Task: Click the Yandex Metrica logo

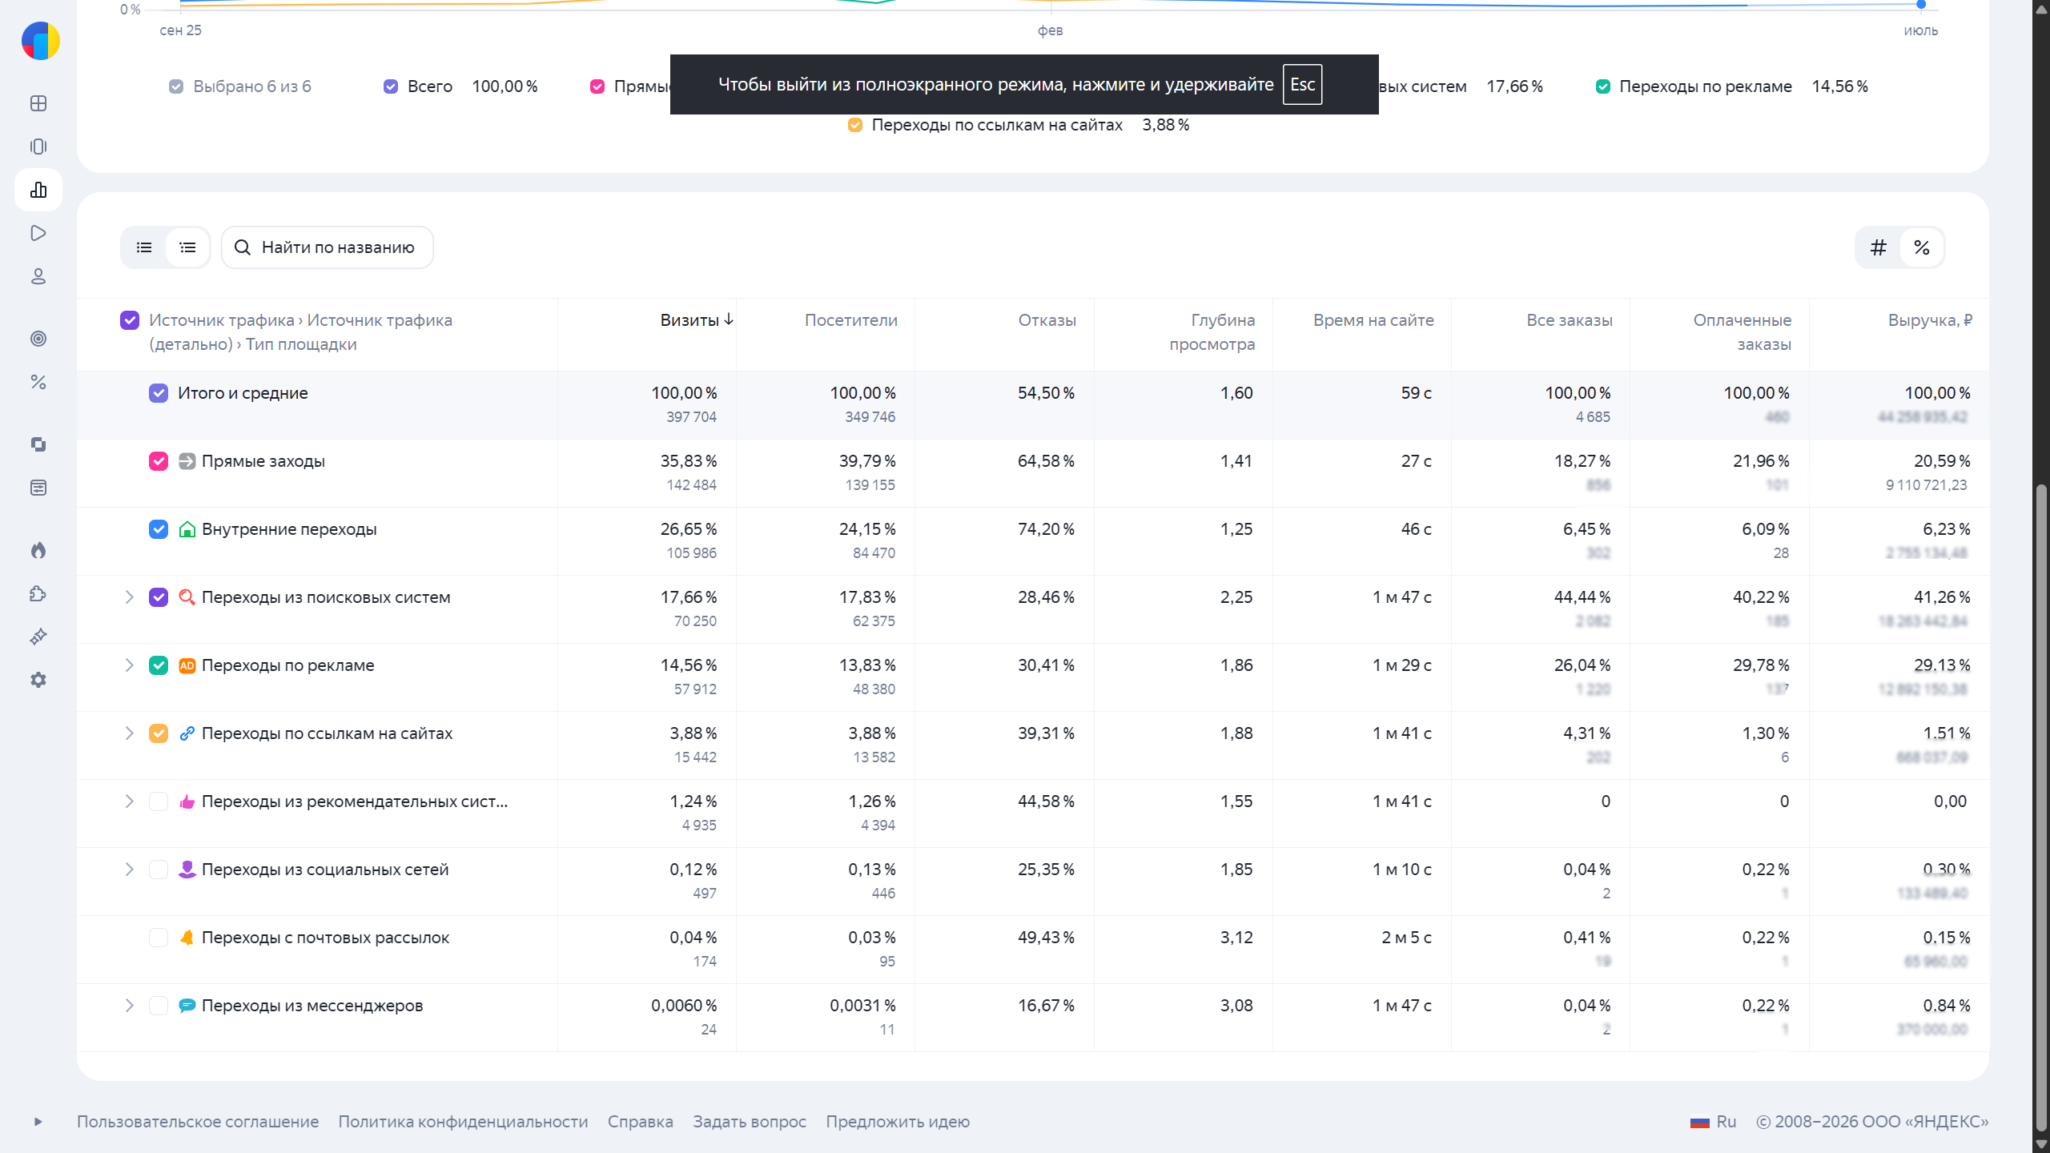Action: tap(41, 41)
